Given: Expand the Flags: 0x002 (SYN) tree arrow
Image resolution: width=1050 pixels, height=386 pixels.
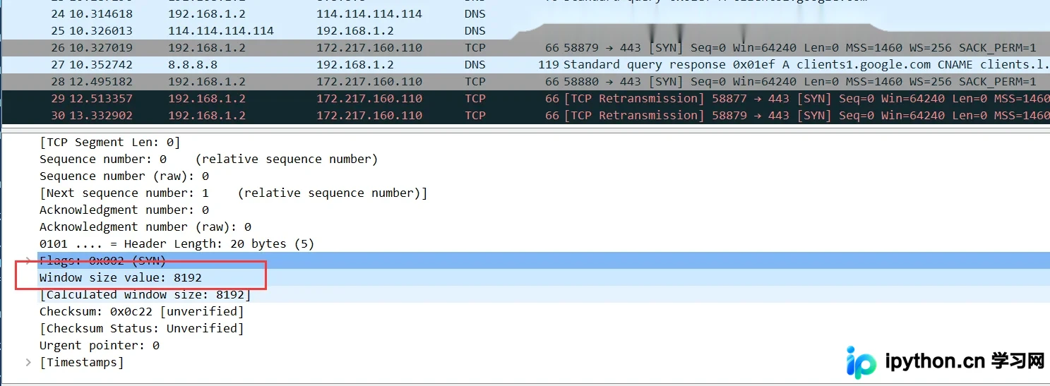Looking at the screenshot, I should click(28, 260).
